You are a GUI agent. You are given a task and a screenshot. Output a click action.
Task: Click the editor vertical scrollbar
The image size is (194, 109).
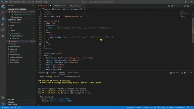(193, 31)
